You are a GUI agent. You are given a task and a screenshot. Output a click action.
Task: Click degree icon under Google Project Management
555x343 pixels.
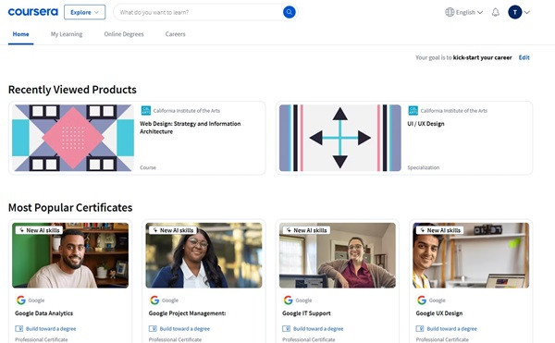(x=153, y=328)
